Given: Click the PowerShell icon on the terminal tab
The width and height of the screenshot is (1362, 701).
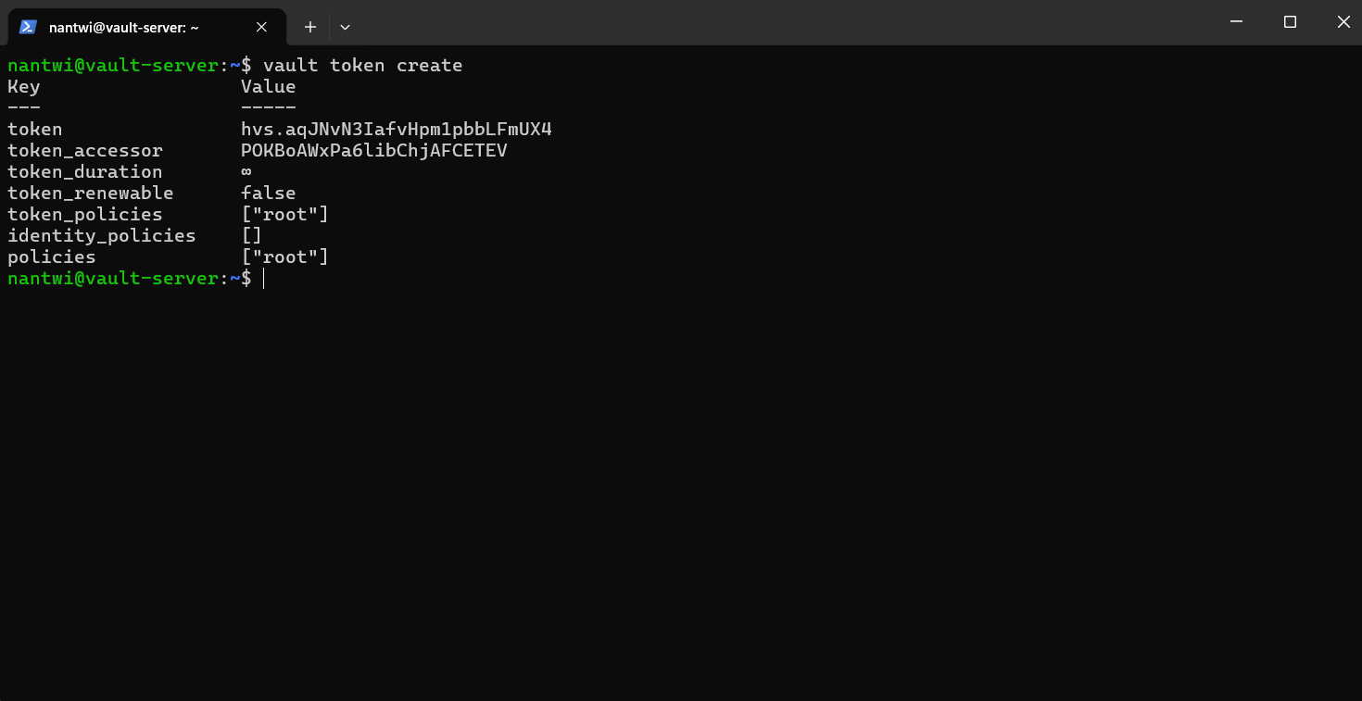Looking at the screenshot, I should 28,27.
